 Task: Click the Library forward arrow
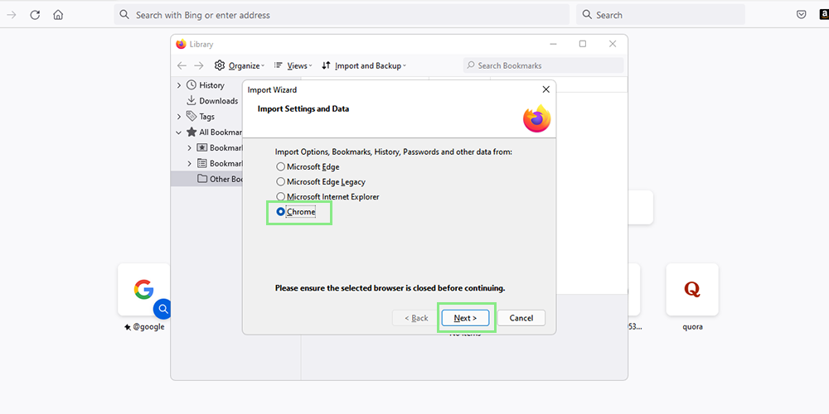(x=199, y=65)
